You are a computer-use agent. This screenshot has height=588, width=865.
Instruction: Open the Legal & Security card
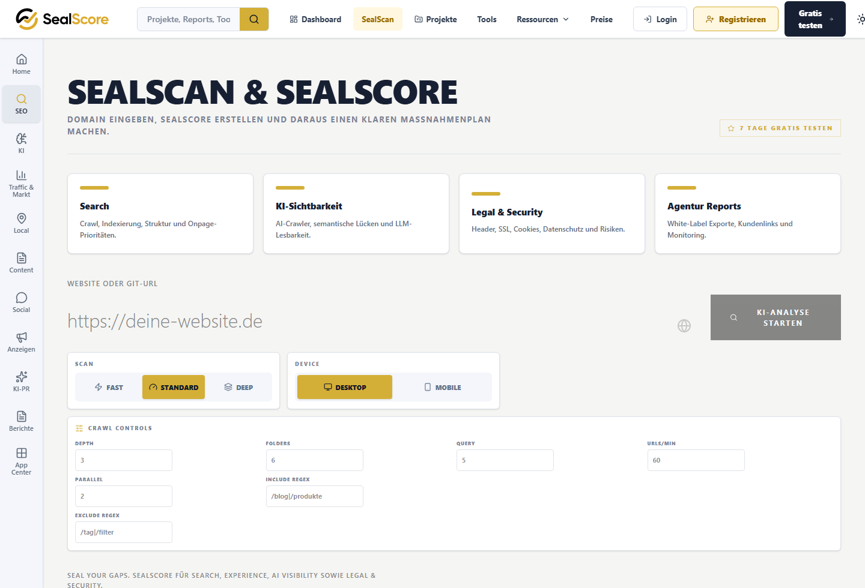tap(552, 214)
